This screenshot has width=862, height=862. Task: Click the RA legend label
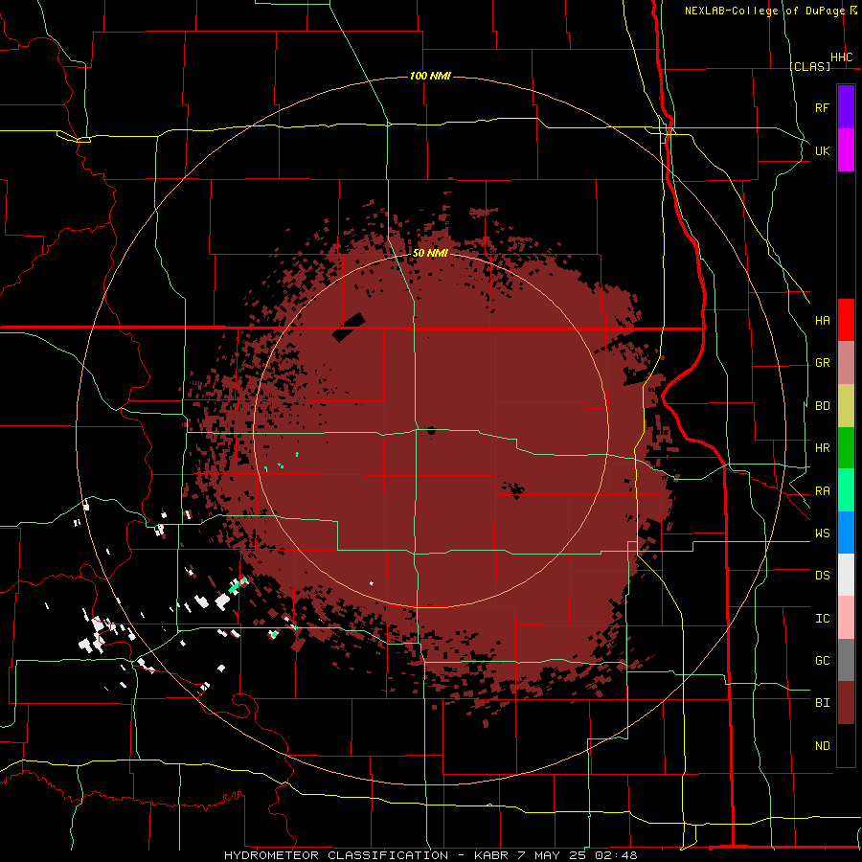823,491
